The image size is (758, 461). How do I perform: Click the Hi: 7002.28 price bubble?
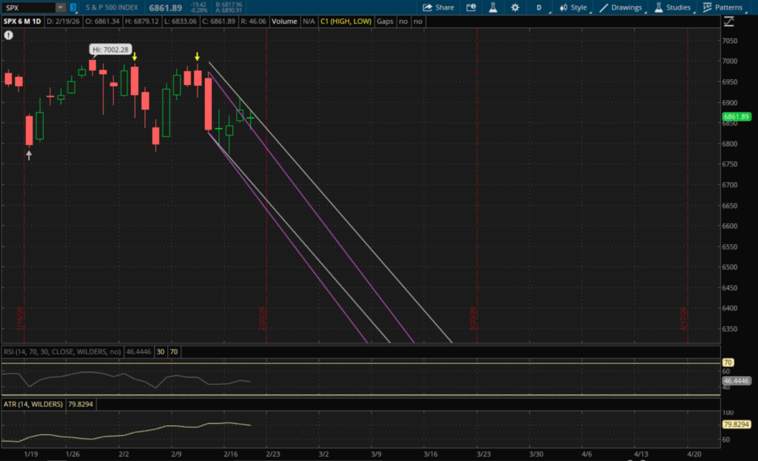[110, 50]
